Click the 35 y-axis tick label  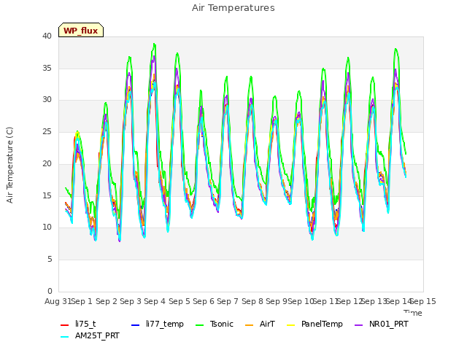tap(47, 68)
